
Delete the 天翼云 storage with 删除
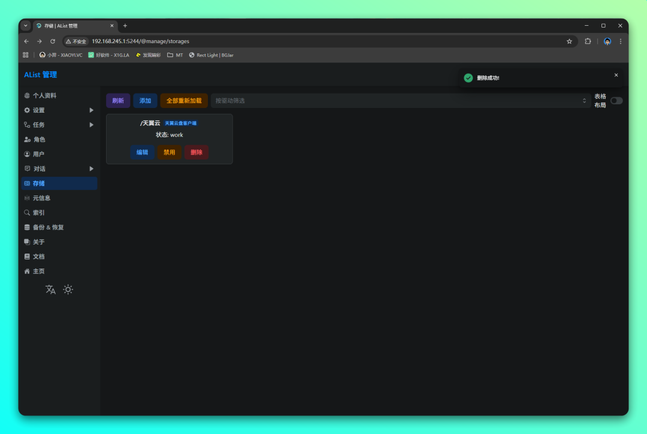pos(196,152)
